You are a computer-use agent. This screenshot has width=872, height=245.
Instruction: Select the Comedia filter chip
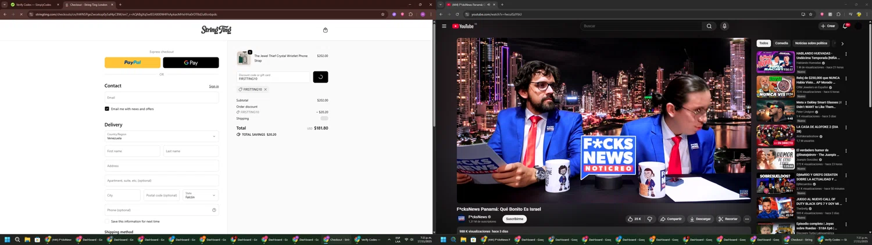[x=781, y=44]
